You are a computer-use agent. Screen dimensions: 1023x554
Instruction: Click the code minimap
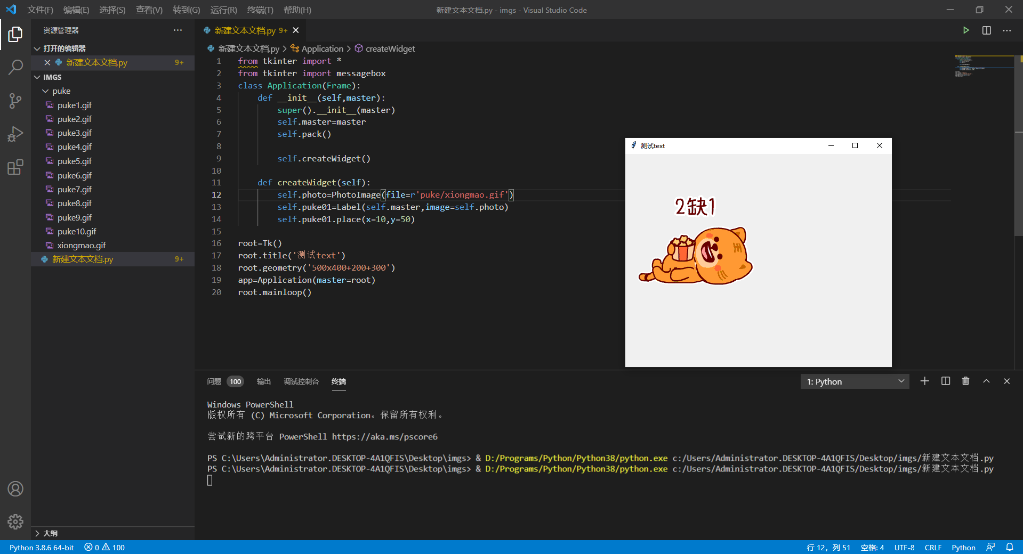click(x=984, y=66)
